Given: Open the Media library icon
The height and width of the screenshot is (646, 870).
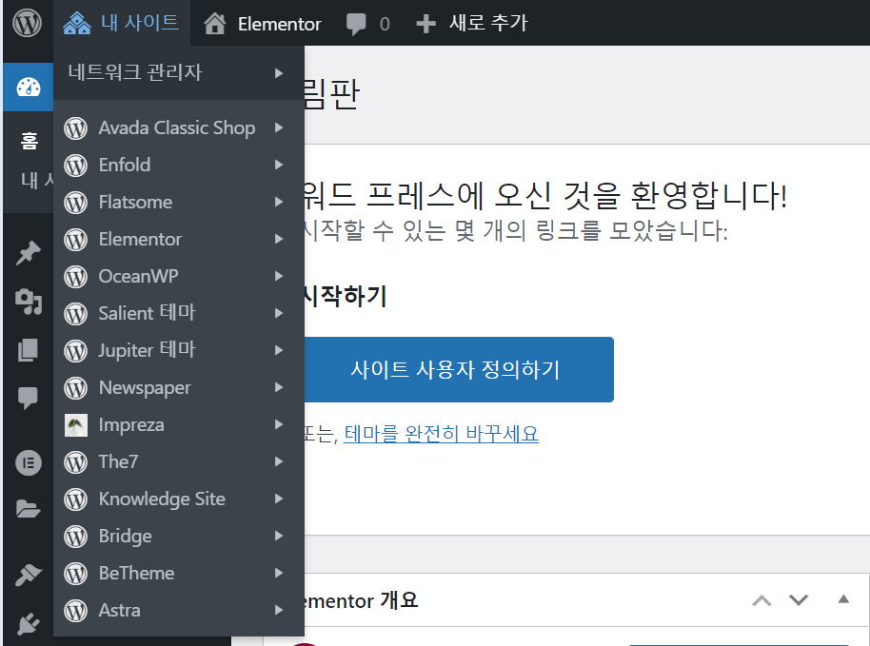Looking at the screenshot, I should click(27, 302).
